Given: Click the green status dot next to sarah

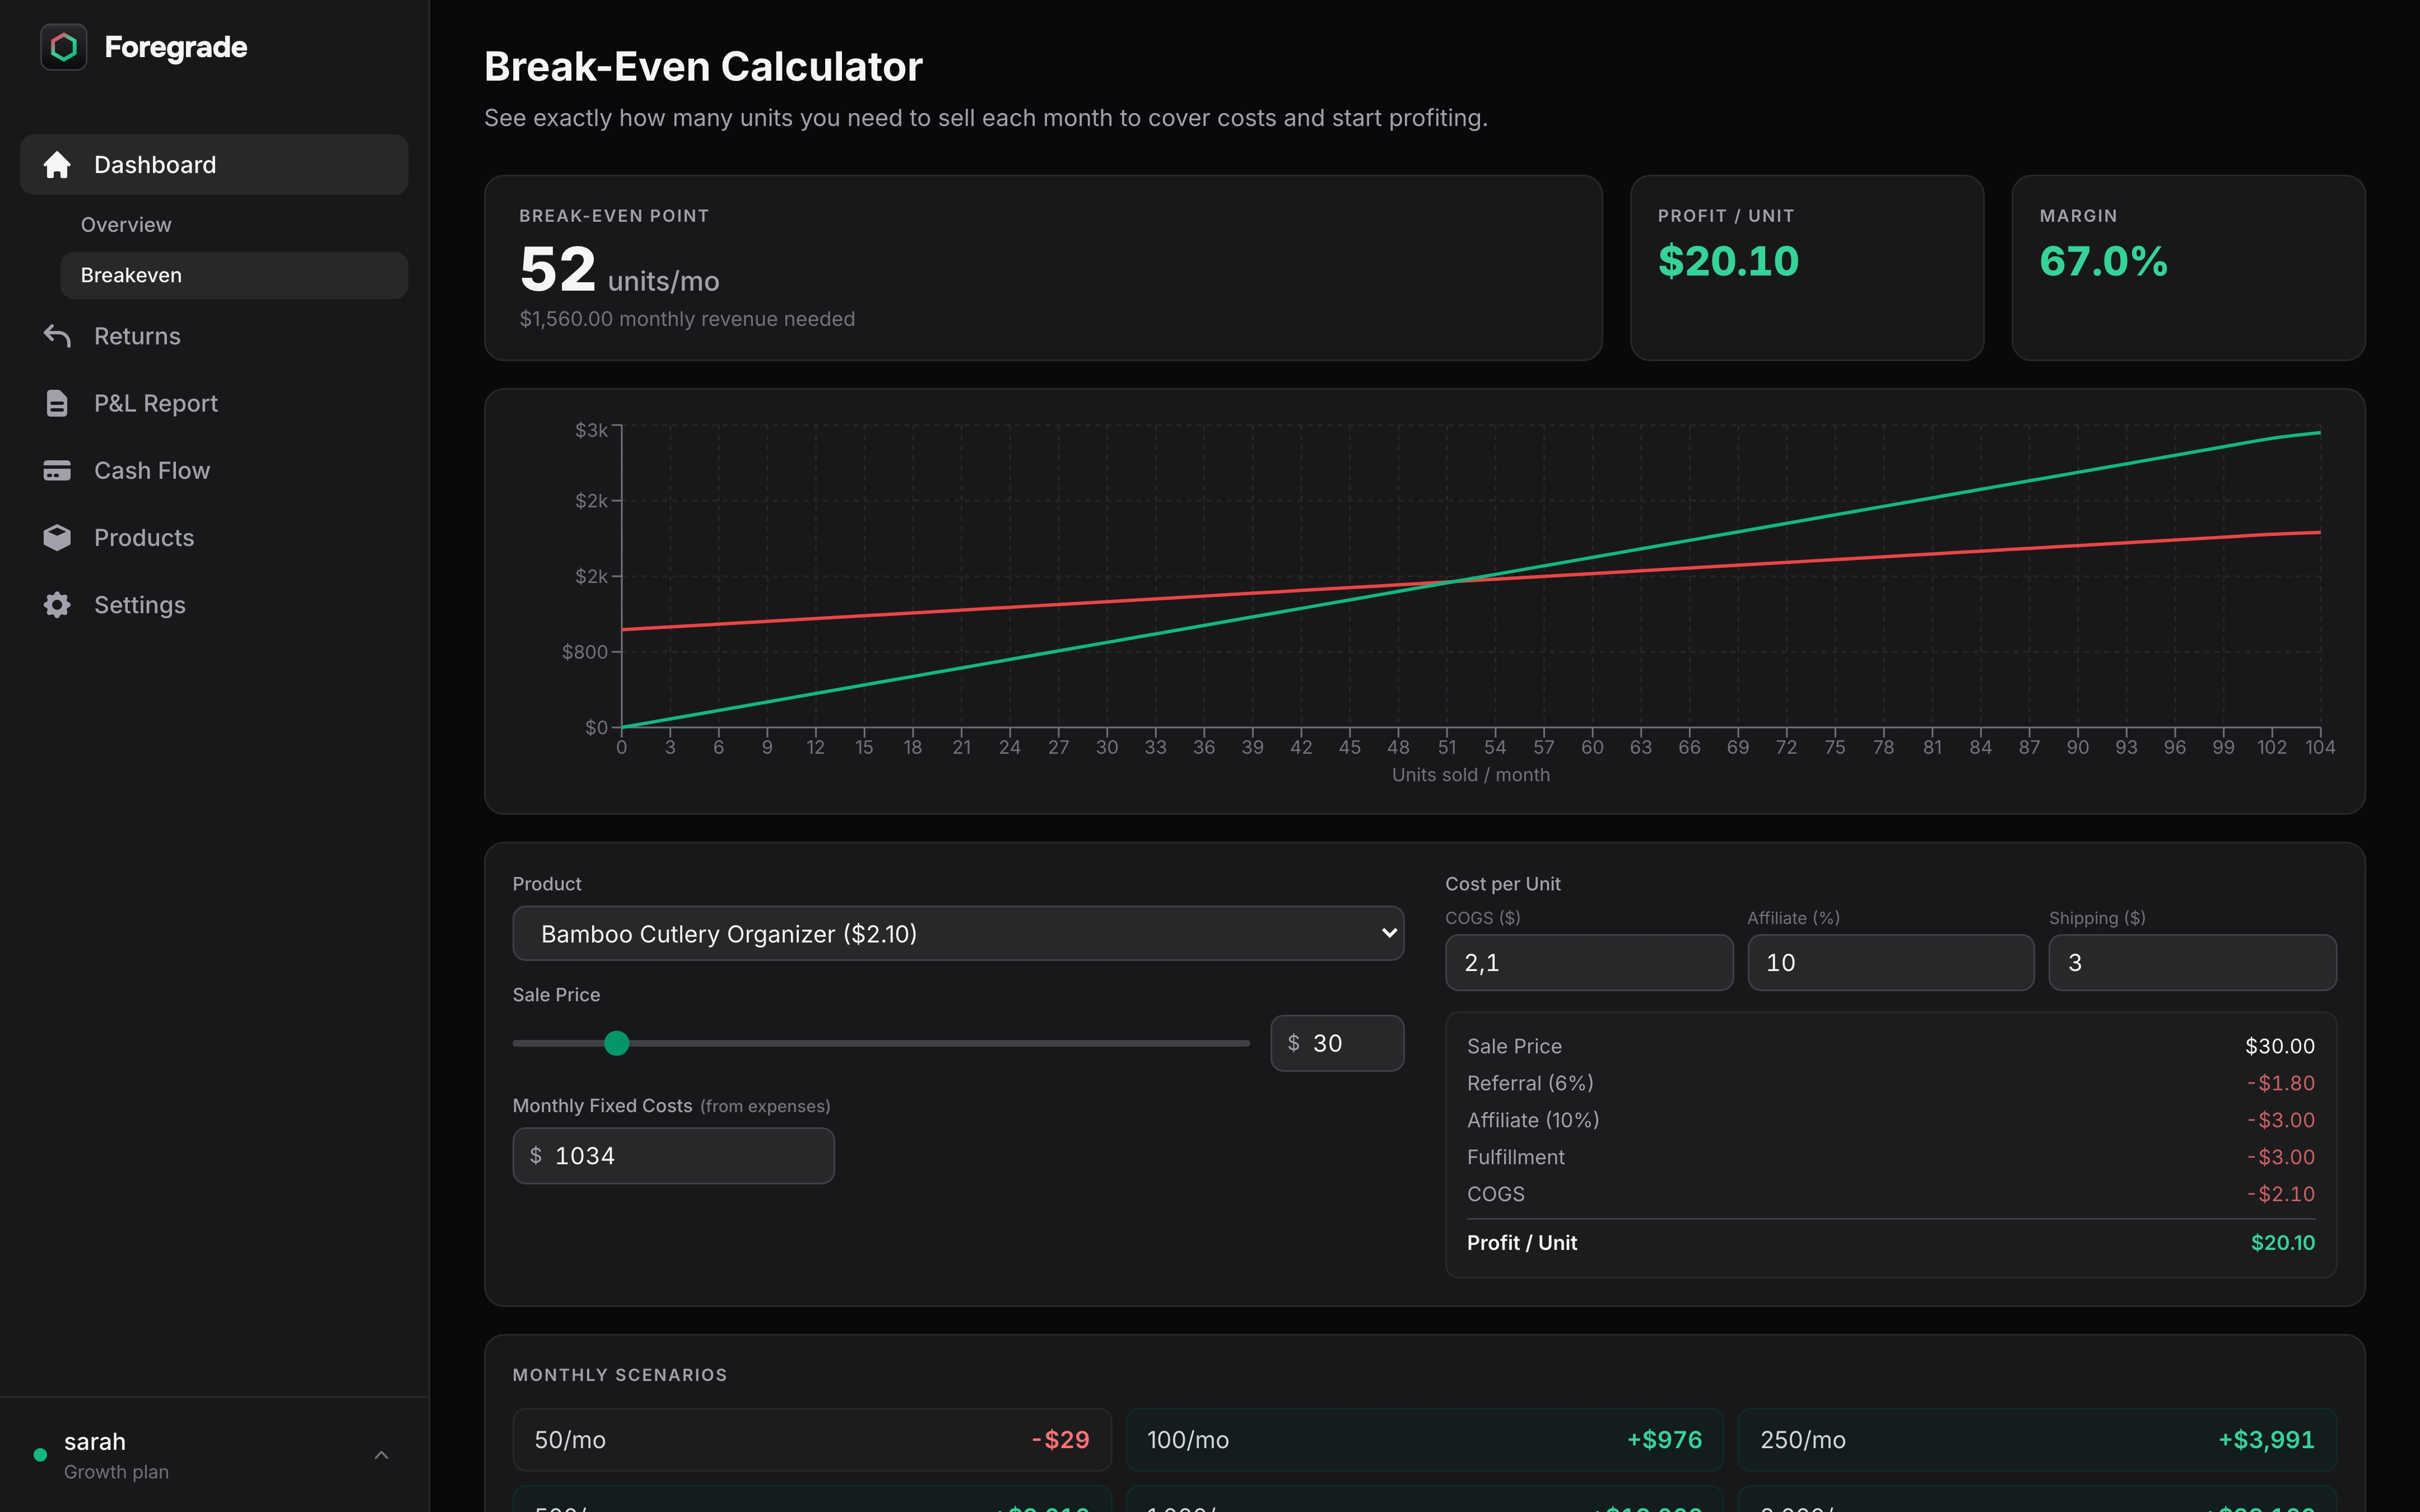Looking at the screenshot, I should [40, 1455].
